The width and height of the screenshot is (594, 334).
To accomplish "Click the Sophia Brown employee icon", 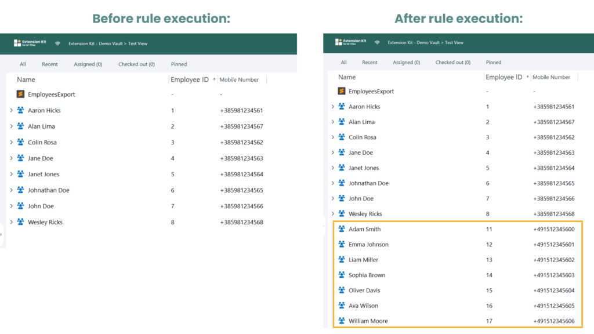I will (x=342, y=274).
